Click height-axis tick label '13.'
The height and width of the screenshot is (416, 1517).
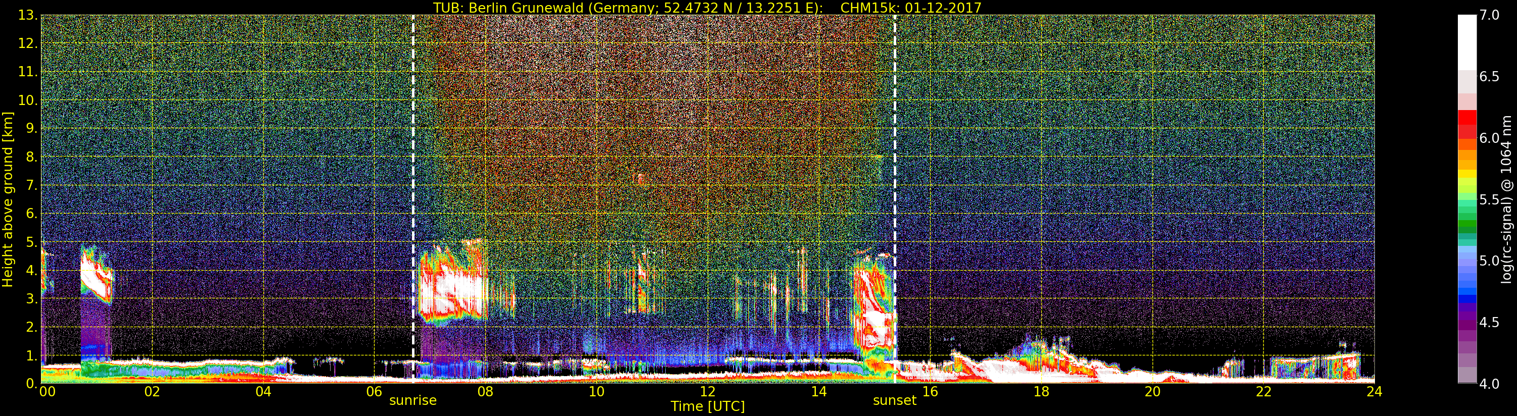pyautogui.click(x=28, y=15)
